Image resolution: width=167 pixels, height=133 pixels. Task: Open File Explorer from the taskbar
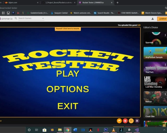pyautogui.click(x=60, y=130)
